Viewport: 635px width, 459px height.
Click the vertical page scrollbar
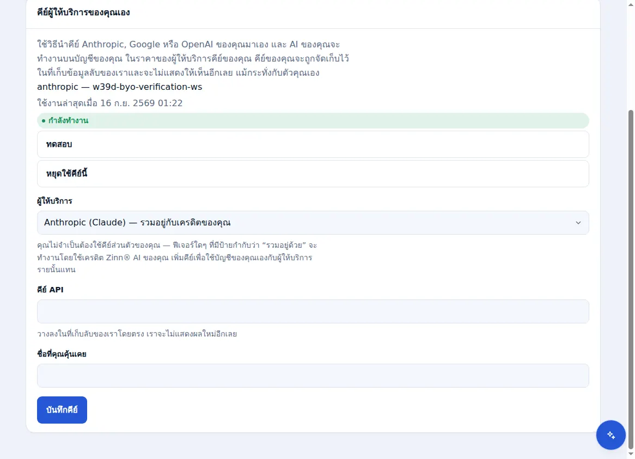[631, 279]
